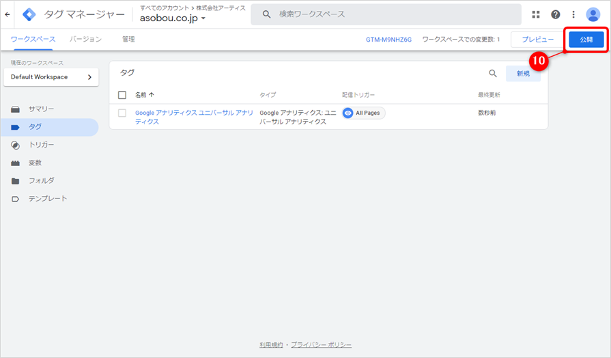Switch to the バージョン tab

(x=85, y=39)
